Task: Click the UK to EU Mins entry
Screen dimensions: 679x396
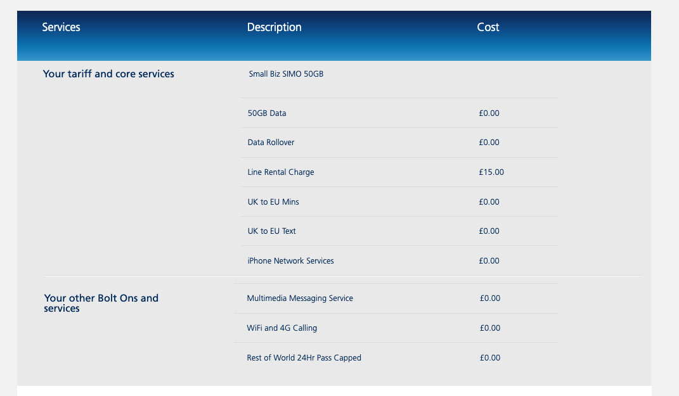Action: [273, 202]
